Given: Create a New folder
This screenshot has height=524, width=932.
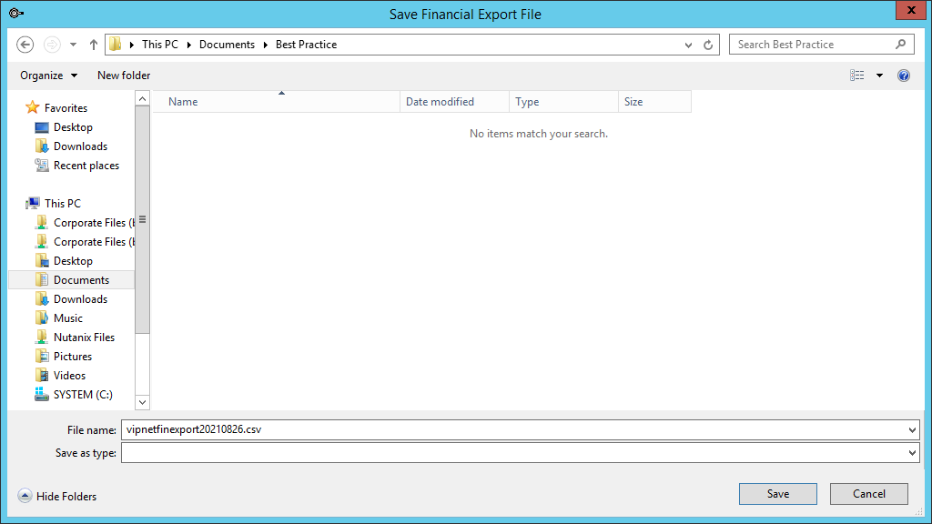Looking at the screenshot, I should pyautogui.click(x=124, y=76).
